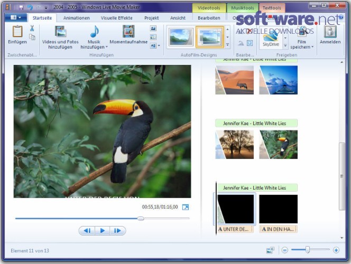Select the Texttools contextual tab

click(272, 8)
